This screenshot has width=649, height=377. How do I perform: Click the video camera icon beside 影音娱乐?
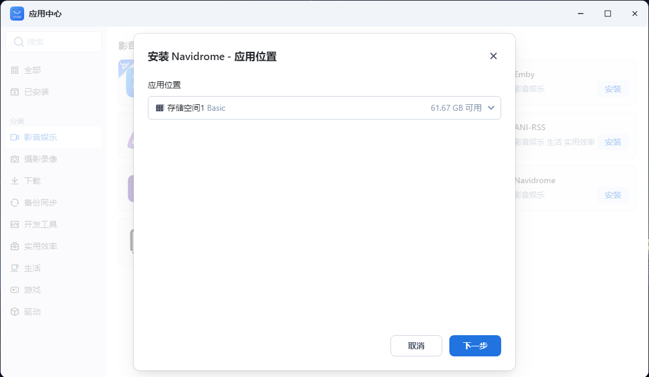(x=15, y=137)
